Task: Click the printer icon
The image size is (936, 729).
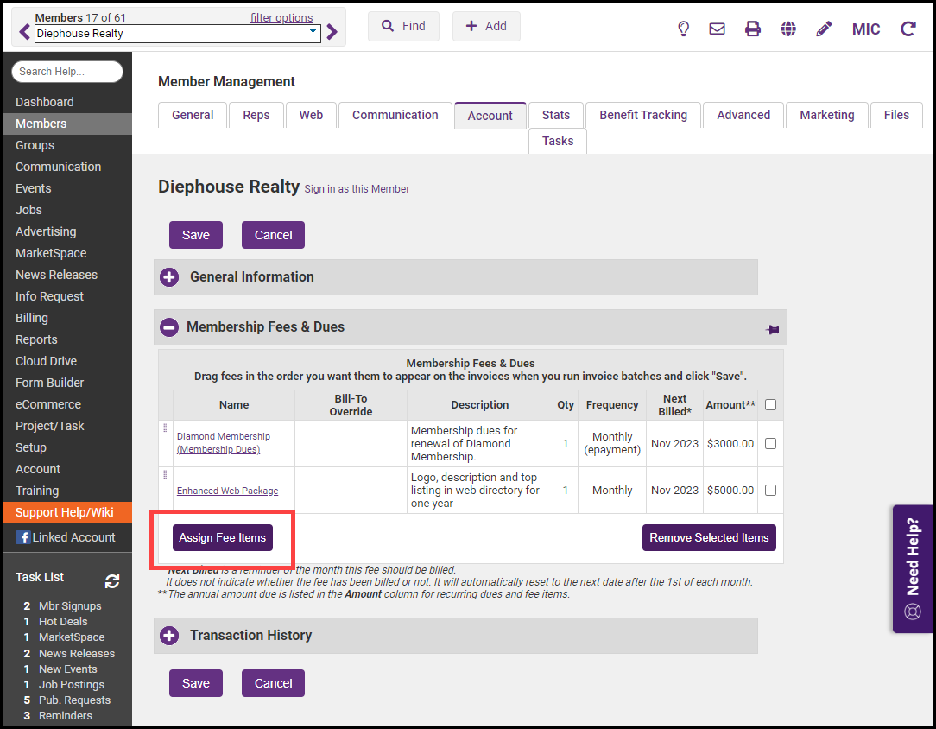Action: 753,29
